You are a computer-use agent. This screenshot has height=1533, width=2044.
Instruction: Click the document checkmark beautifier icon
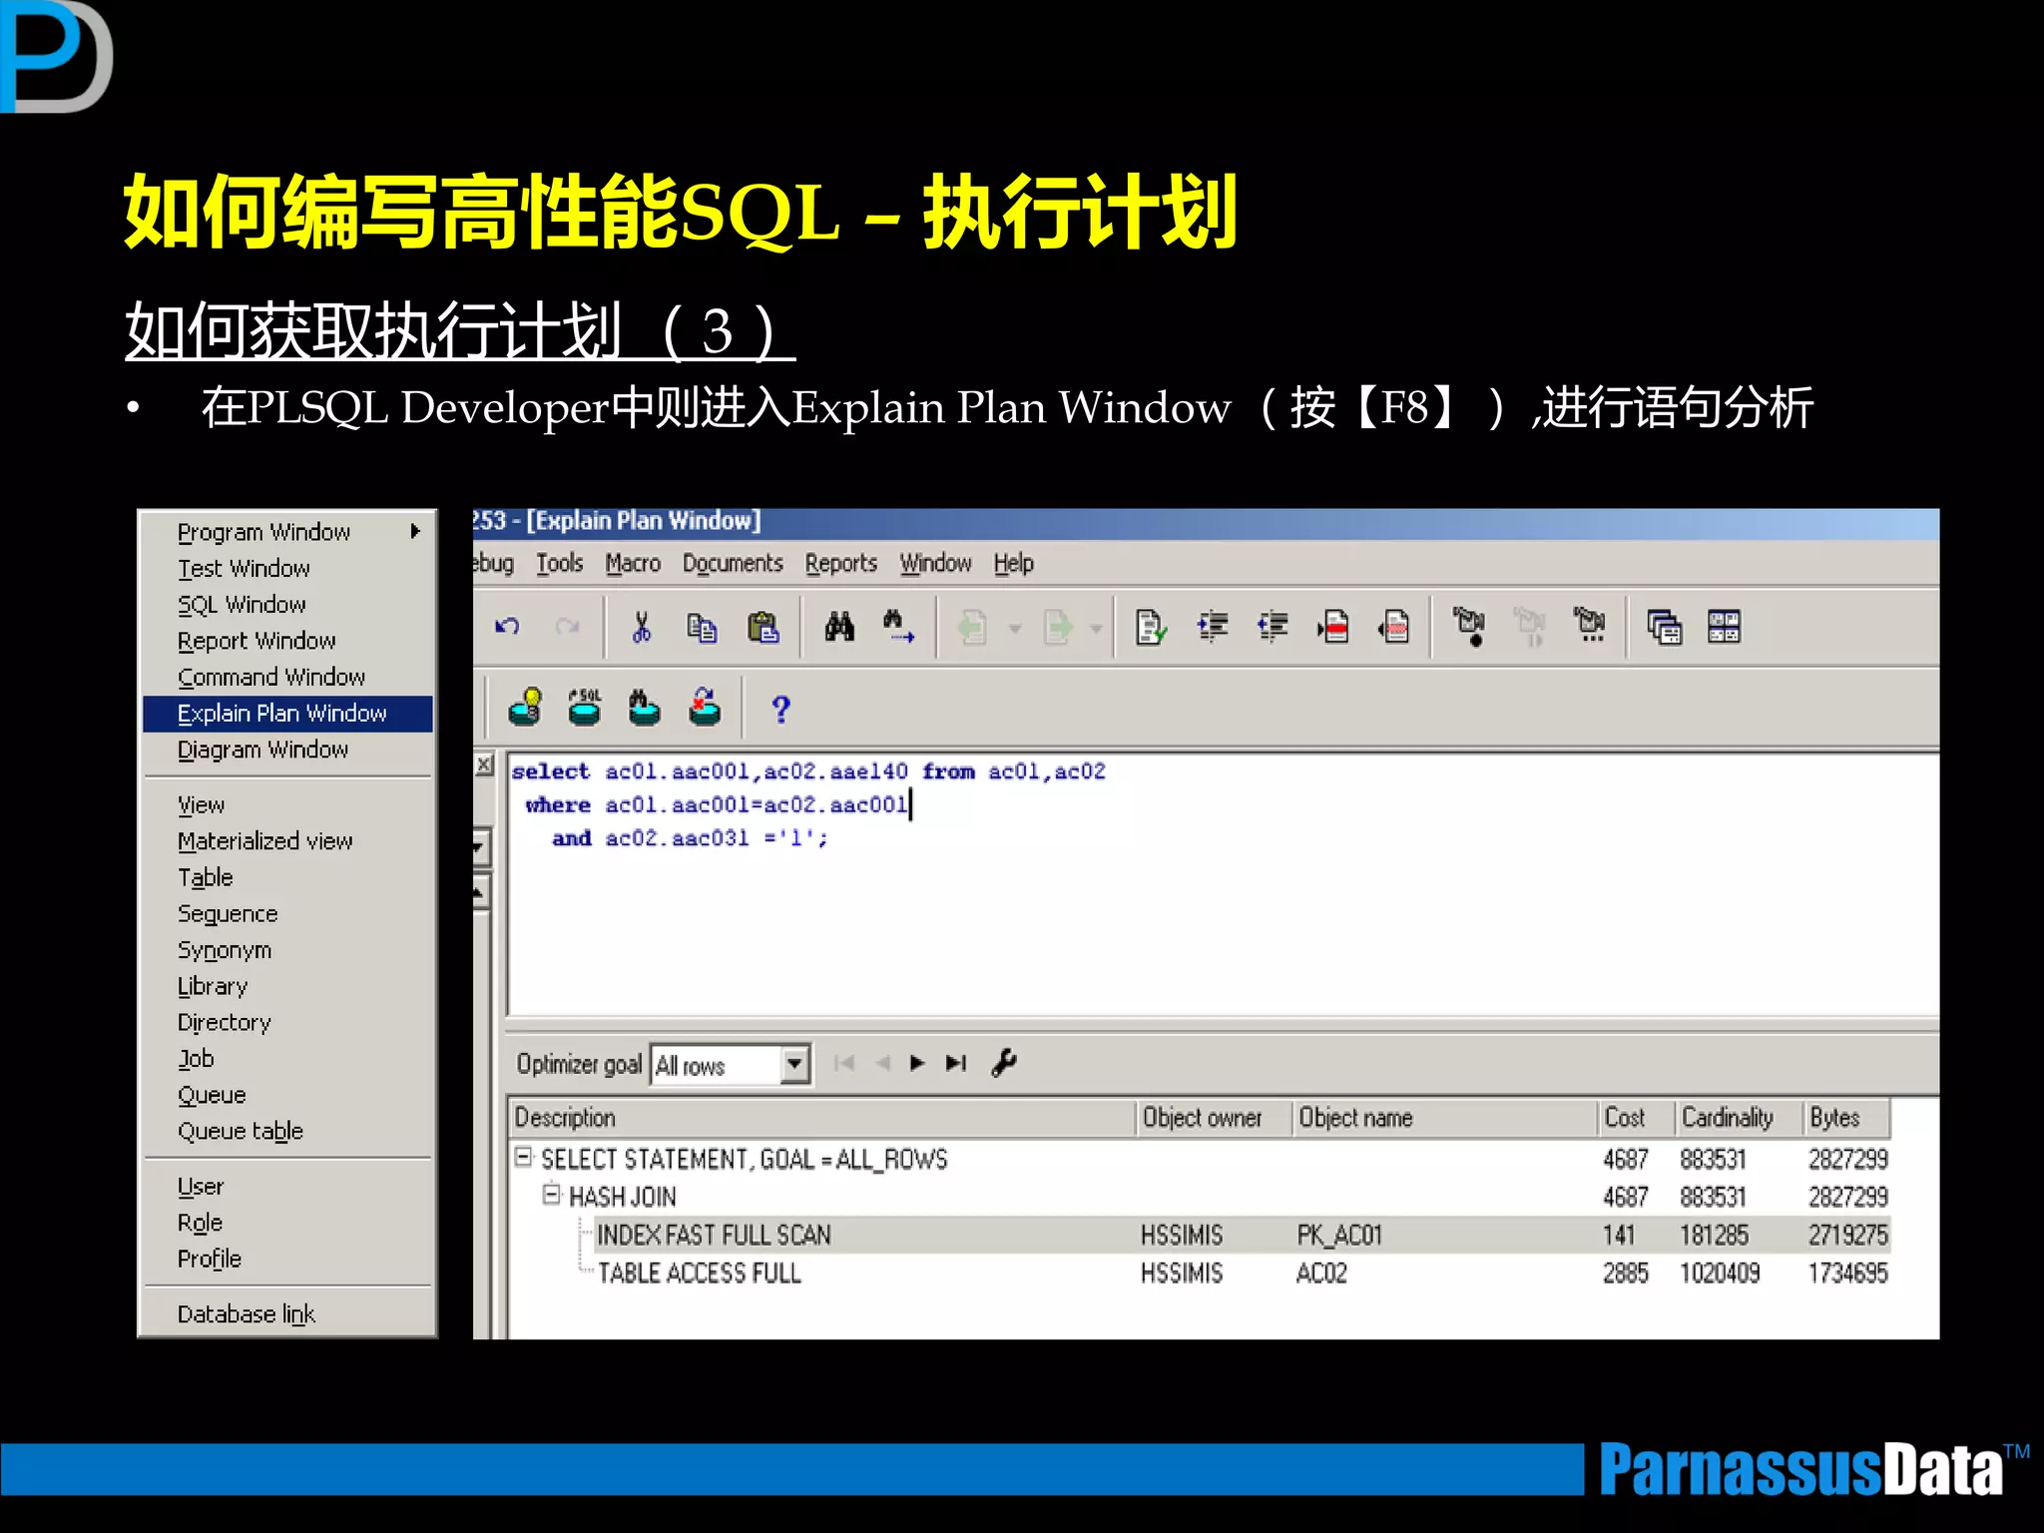[x=1151, y=627]
